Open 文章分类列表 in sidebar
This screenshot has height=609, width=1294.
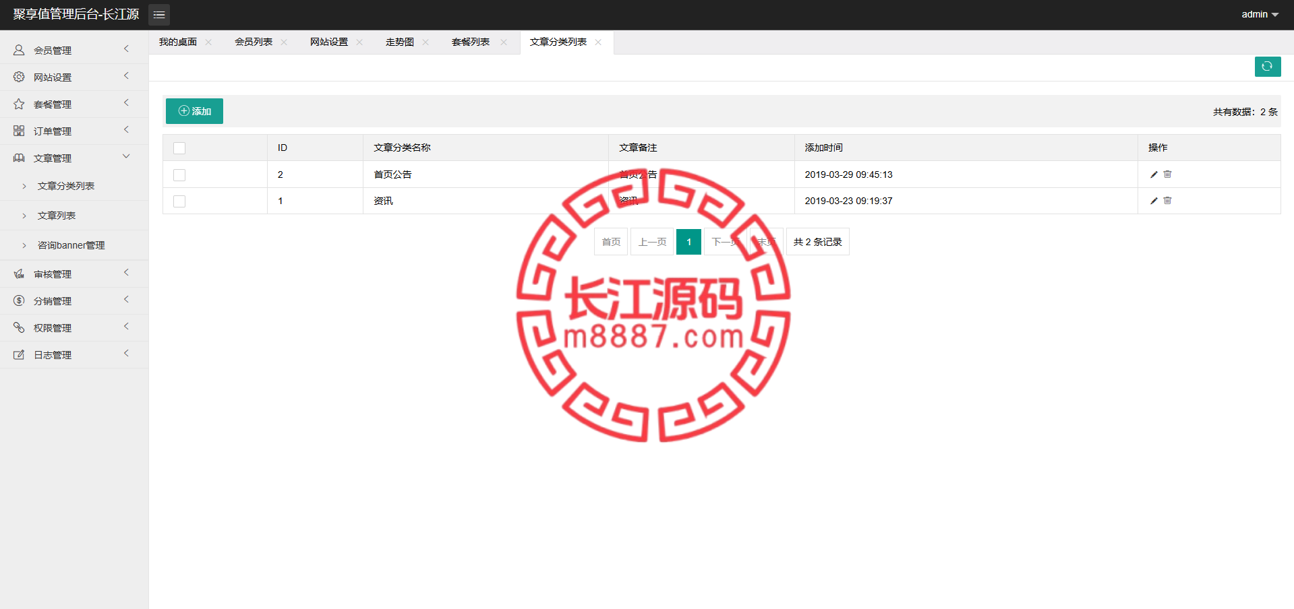[x=66, y=186]
